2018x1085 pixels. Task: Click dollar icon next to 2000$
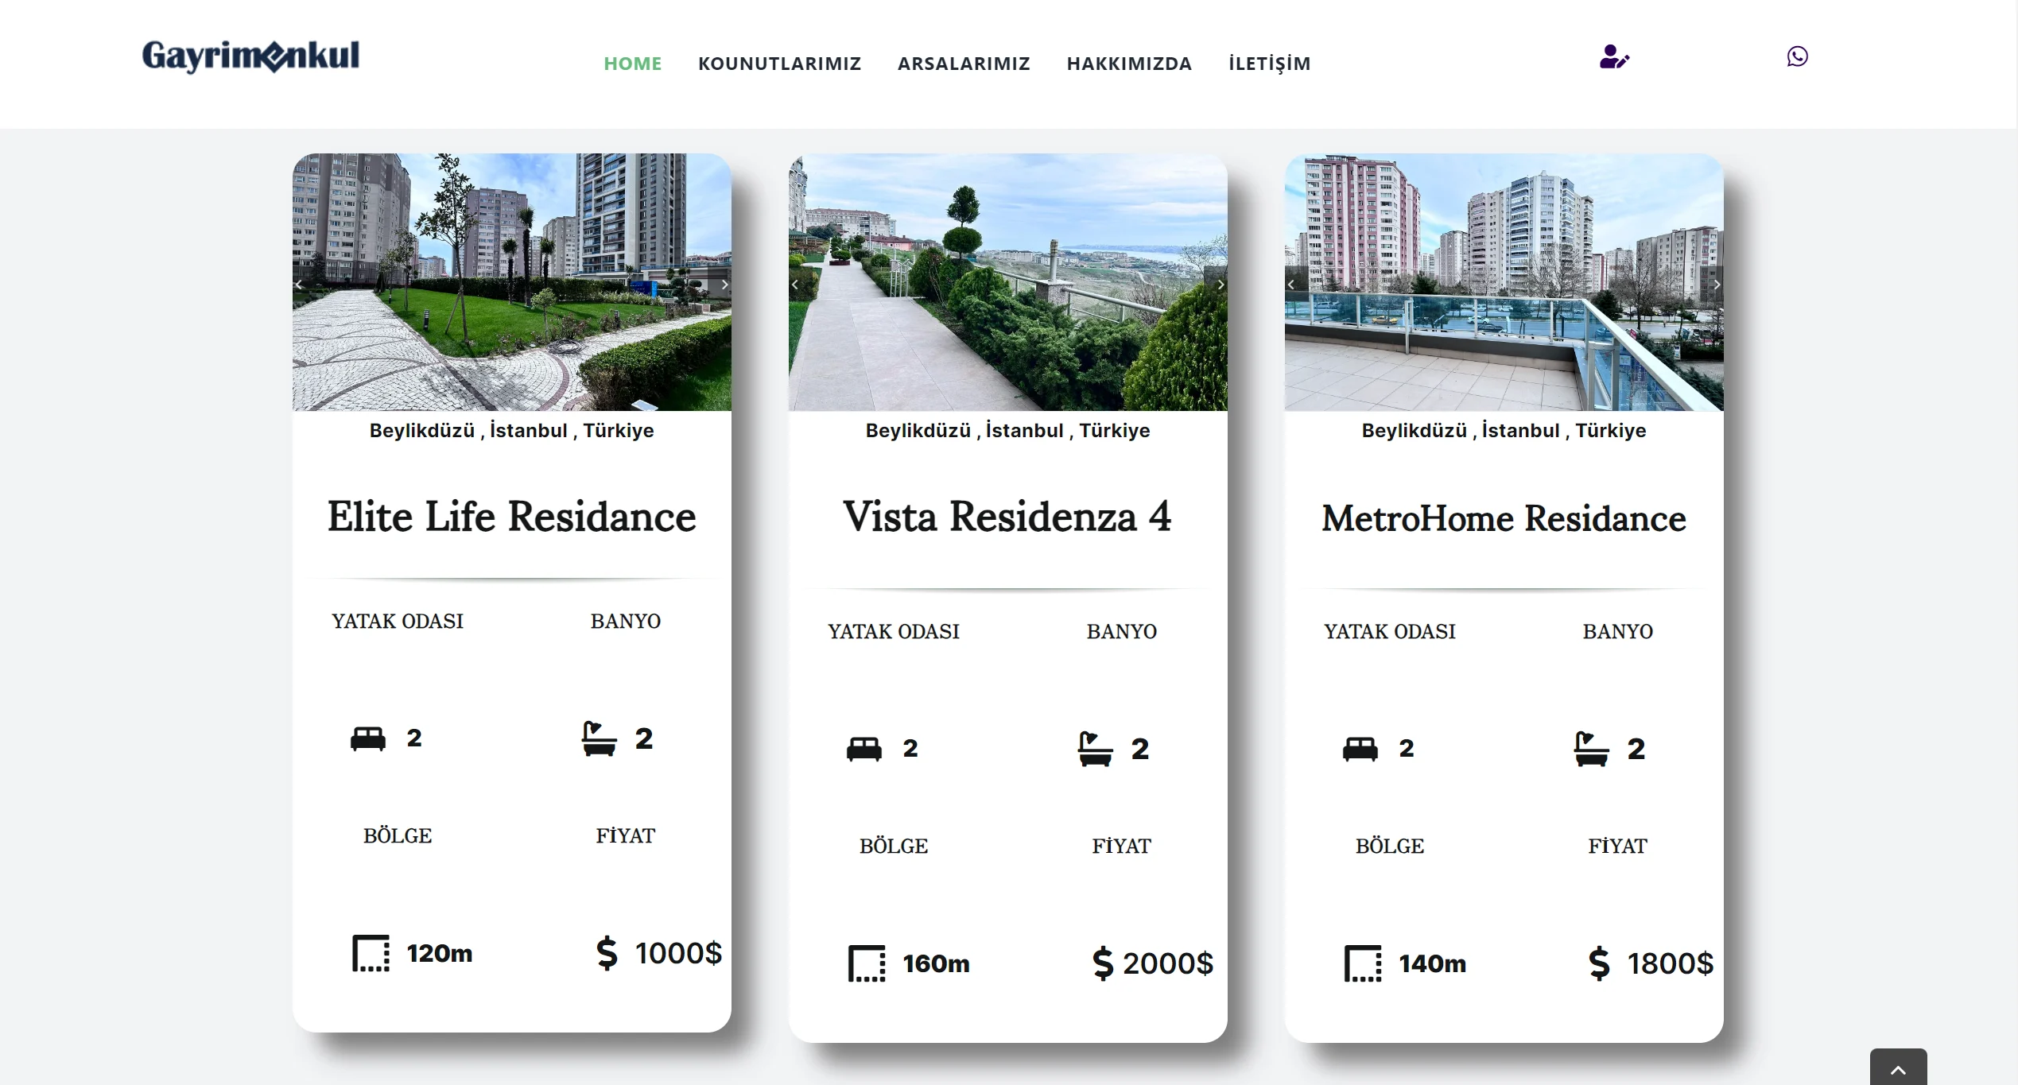point(1103,963)
